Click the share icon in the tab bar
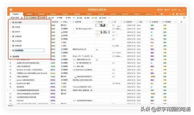This screenshot has width=194, height=115. [x=170, y=14]
